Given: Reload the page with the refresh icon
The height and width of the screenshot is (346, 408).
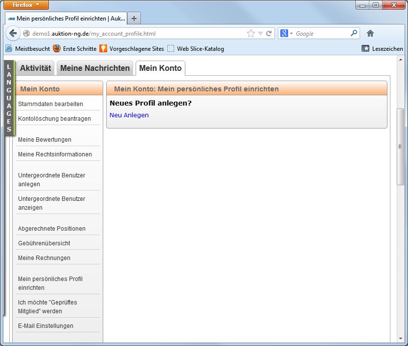Looking at the screenshot, I should pos(269,34).
